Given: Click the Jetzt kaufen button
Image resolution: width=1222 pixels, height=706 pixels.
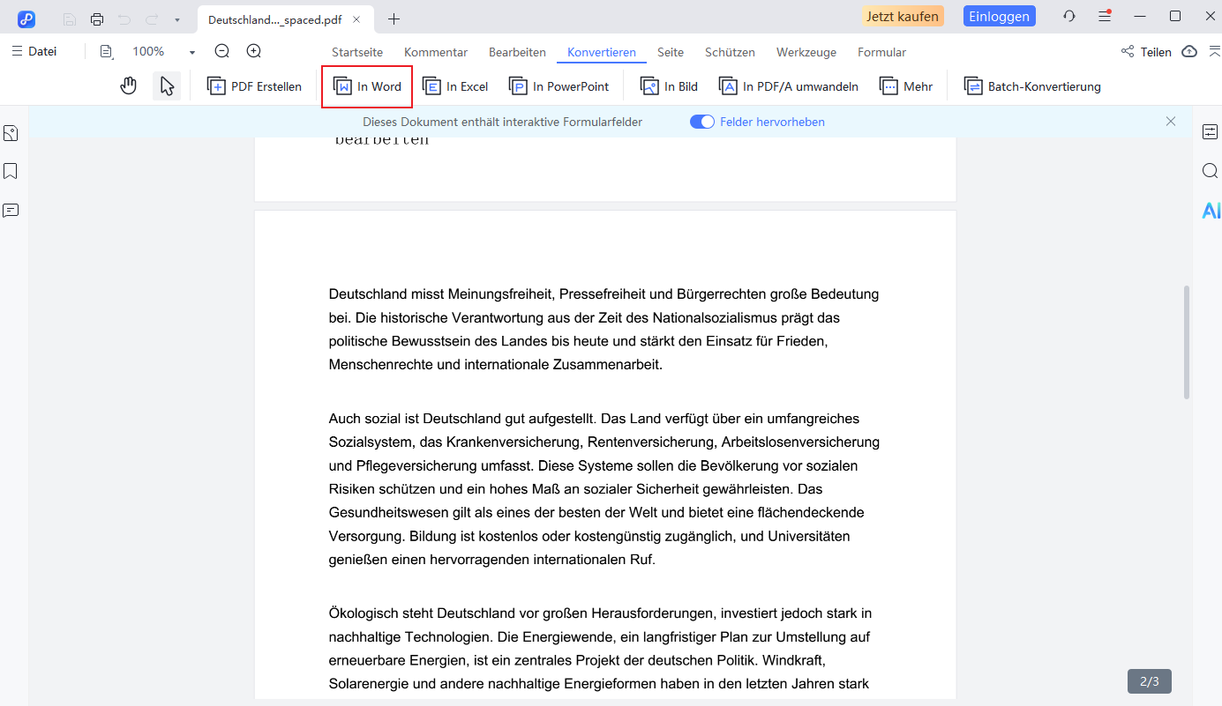Looking at the screenshot, I should point(903,17).
